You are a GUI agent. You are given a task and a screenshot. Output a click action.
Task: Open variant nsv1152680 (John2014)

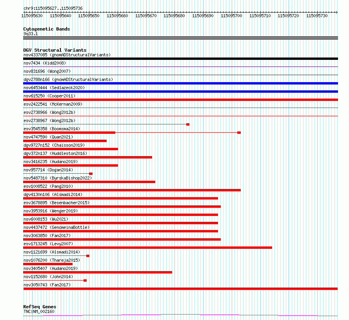click(48, 277)
